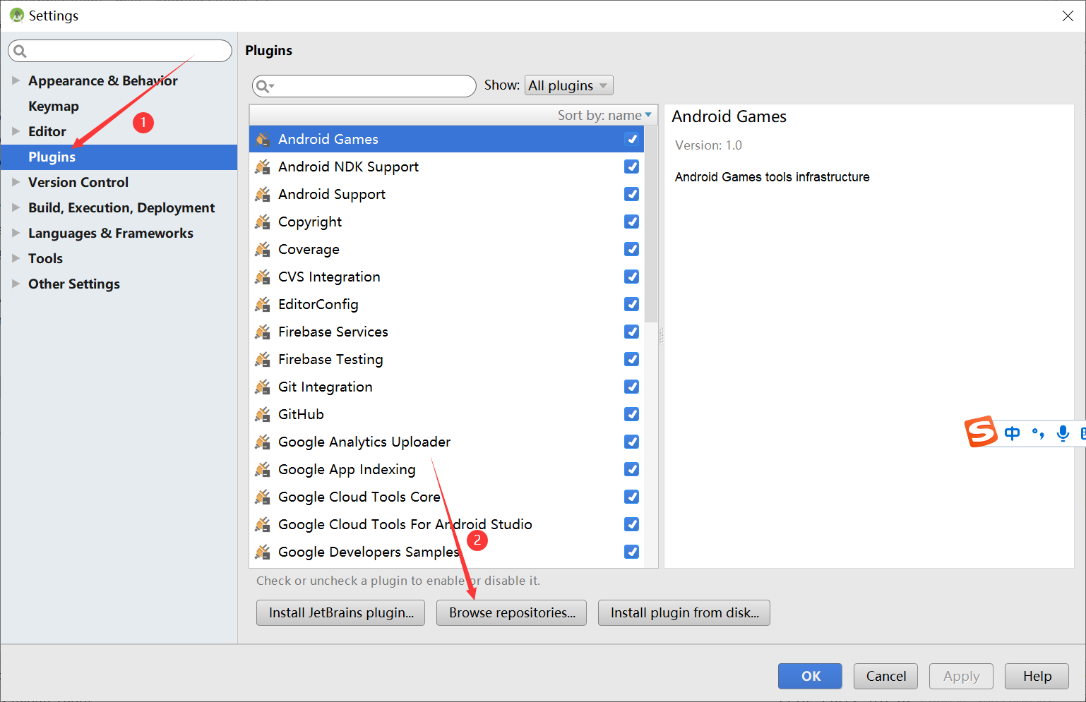Toggle the Google Analytics Uploader checkbox

pyautogui.click(x=632, y=442)
